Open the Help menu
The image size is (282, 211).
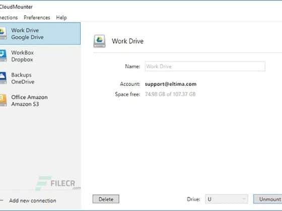tap(61, 18)
